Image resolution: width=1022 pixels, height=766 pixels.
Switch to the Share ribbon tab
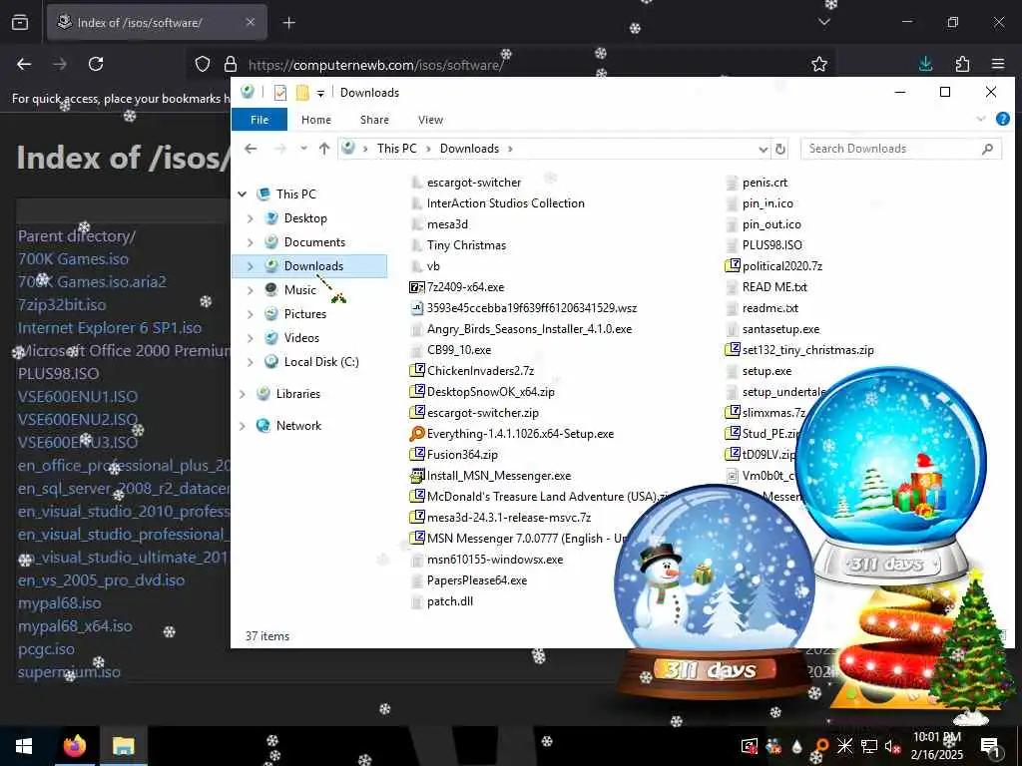tap(375, 120)
